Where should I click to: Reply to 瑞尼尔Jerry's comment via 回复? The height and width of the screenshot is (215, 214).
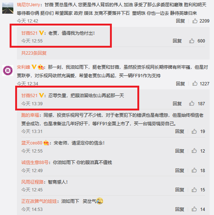click(181, 21)
